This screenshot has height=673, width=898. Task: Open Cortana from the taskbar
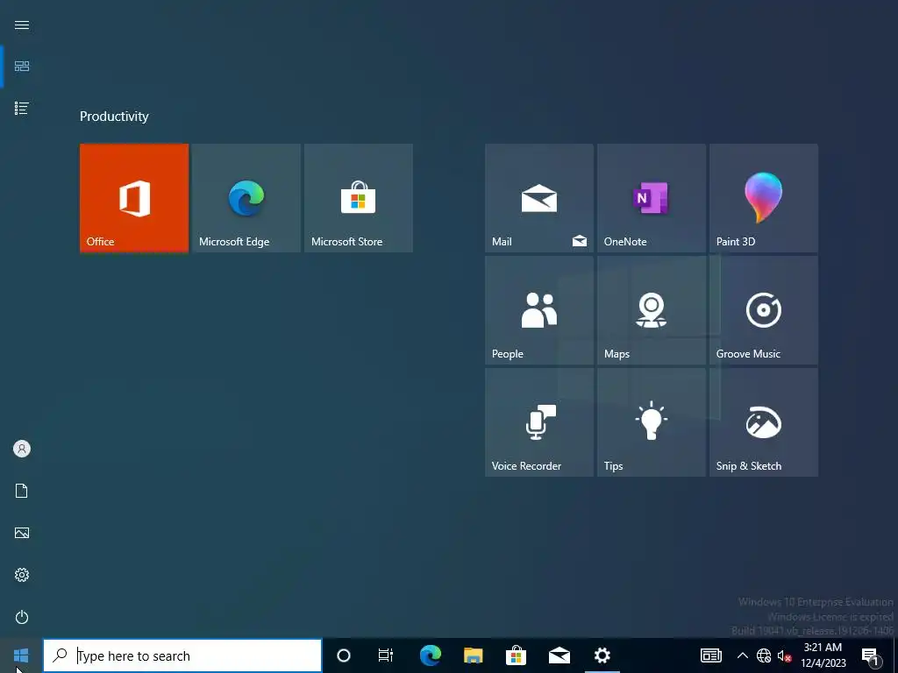pos(344,655)
